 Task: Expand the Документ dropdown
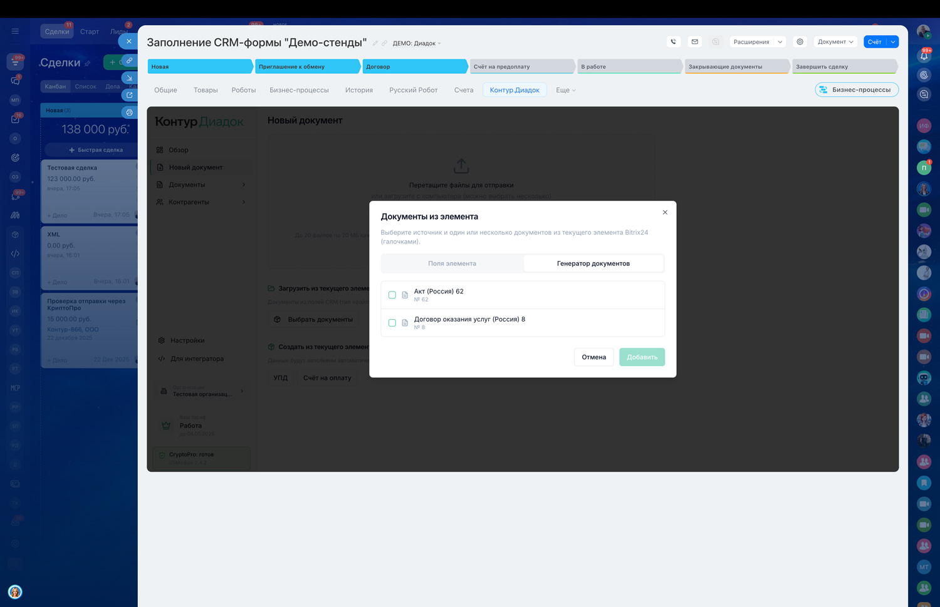point(835,42)
